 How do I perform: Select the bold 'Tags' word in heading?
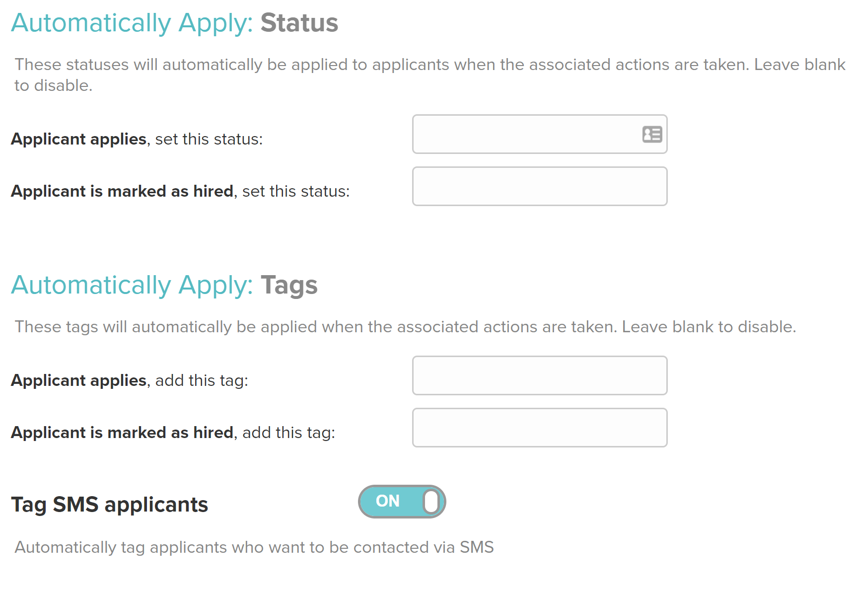point(289,286)
